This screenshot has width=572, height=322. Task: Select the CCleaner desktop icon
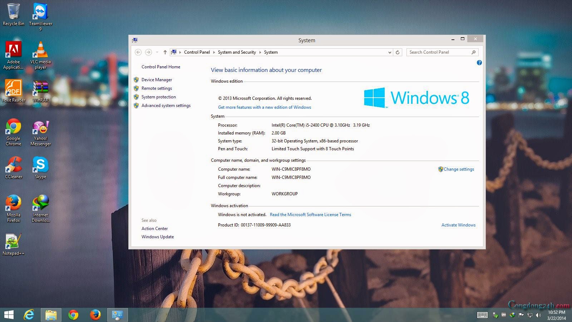click(14, 167)
